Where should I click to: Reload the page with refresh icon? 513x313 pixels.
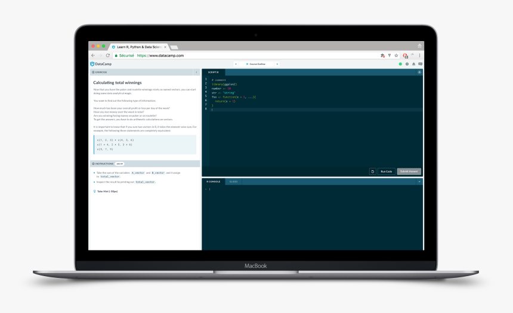click(107, 55)
